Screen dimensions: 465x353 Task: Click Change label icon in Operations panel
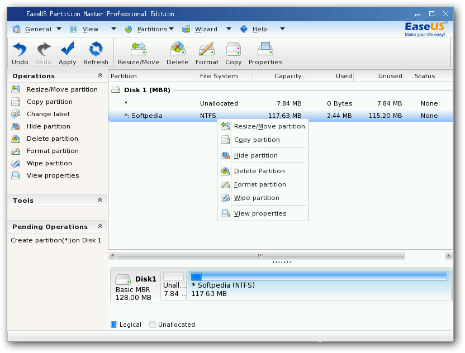click(x=16, y=114)
